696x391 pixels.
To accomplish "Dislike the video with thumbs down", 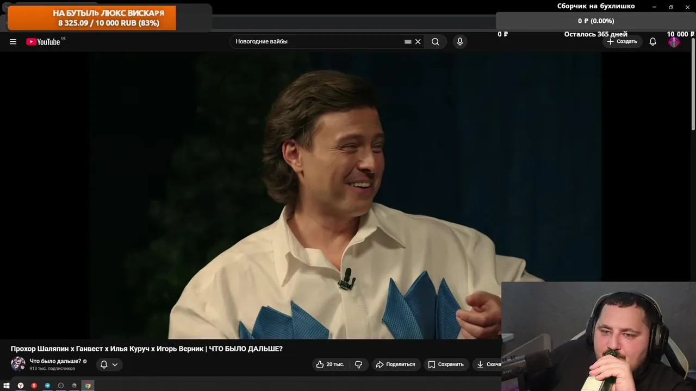I will (x=359, y=364).
